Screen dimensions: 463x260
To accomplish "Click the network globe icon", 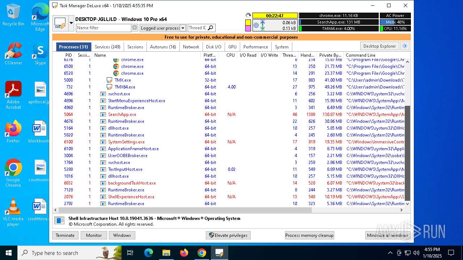I will (256, 26).
